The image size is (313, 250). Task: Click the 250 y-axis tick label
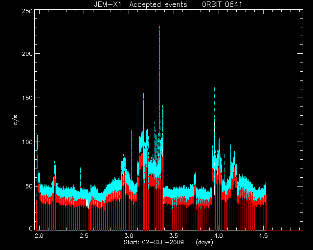coord(27,11)
